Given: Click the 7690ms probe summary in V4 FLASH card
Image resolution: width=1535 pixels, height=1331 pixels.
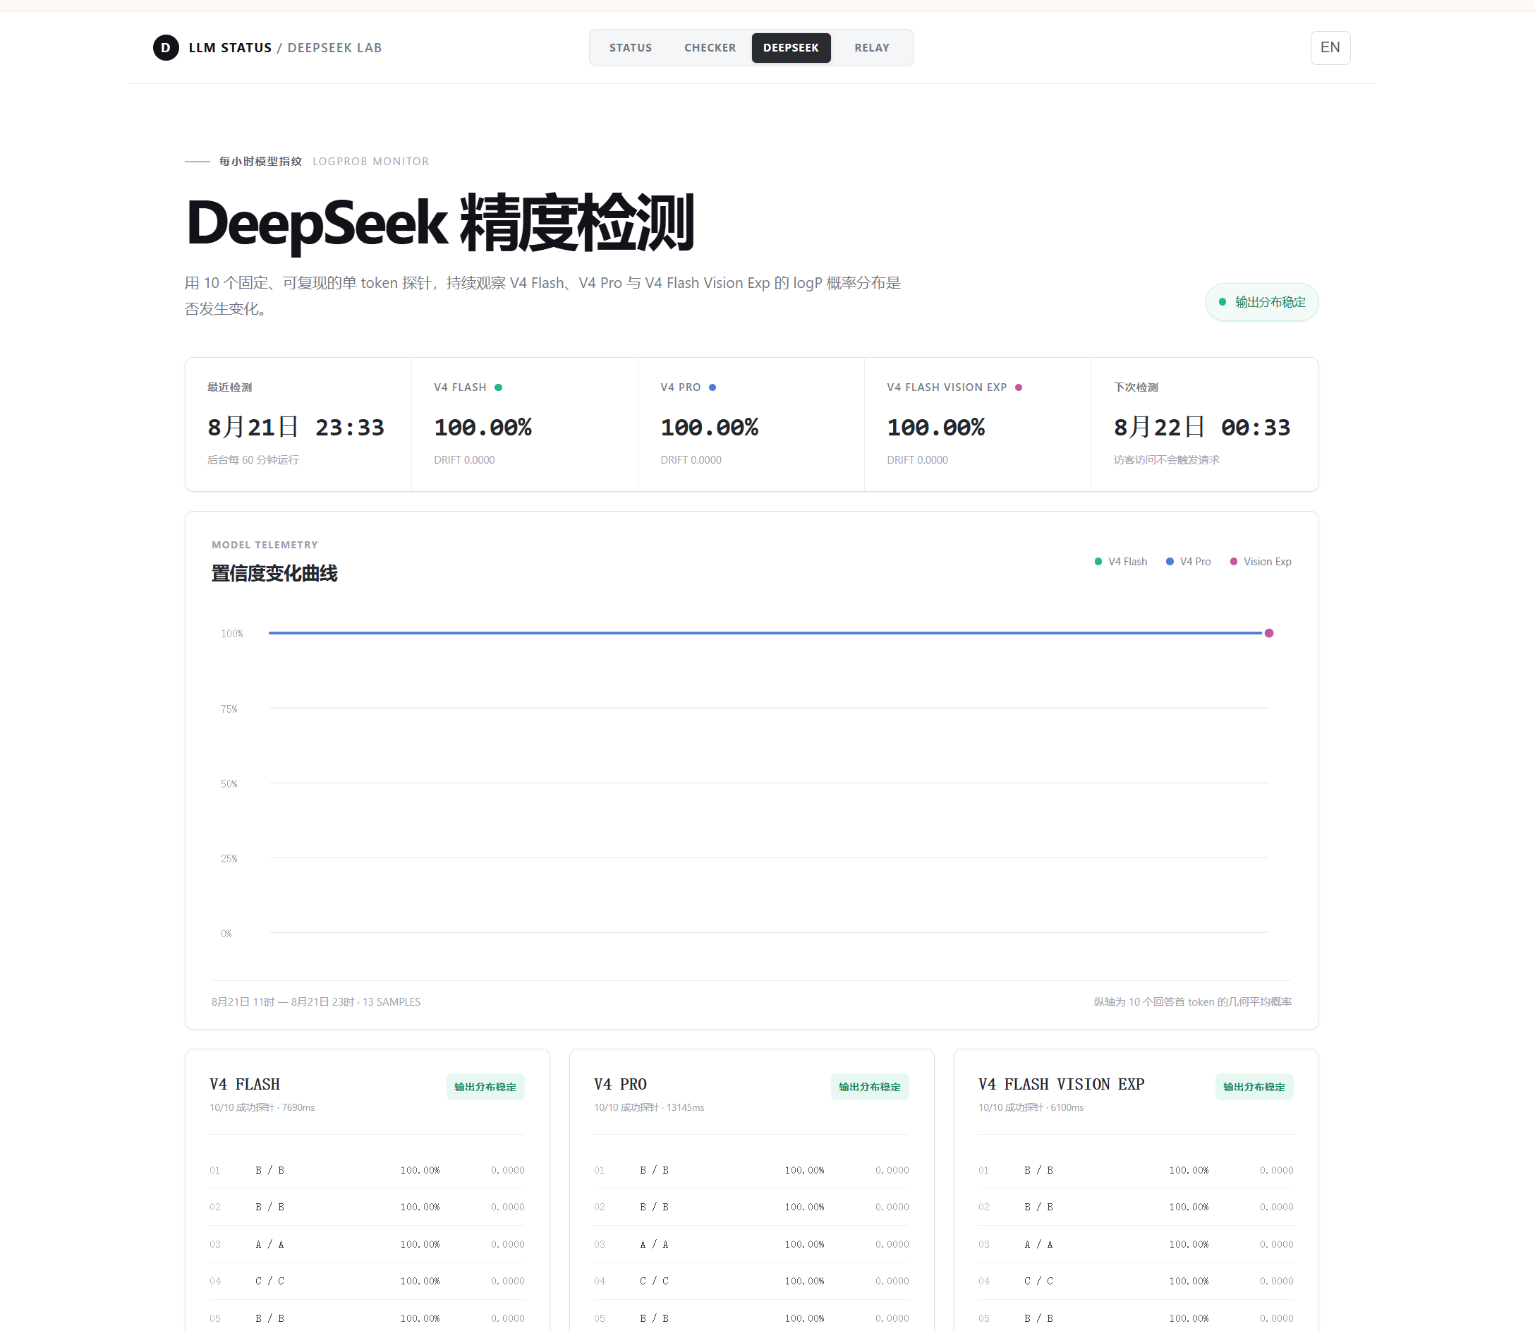Looking at the screenshot, I should click(x=262, y=1107).
